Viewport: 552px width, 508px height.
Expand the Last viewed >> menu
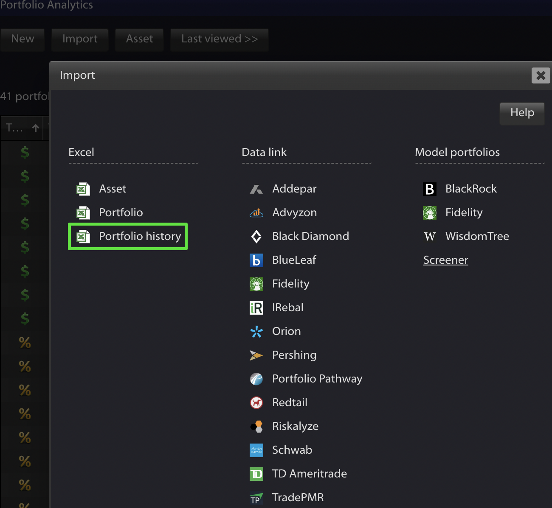click(x=220, y=39)
